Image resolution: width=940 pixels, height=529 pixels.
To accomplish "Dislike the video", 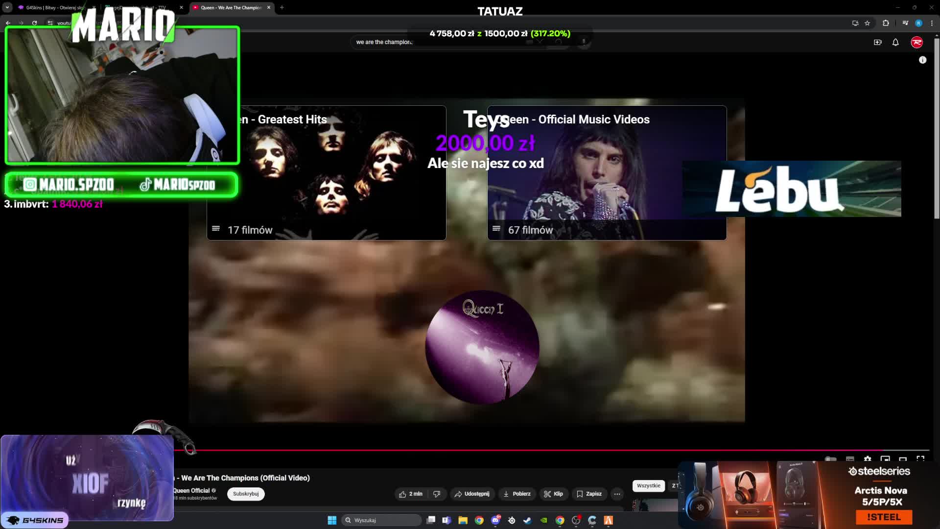I will [x=437, y=494].
